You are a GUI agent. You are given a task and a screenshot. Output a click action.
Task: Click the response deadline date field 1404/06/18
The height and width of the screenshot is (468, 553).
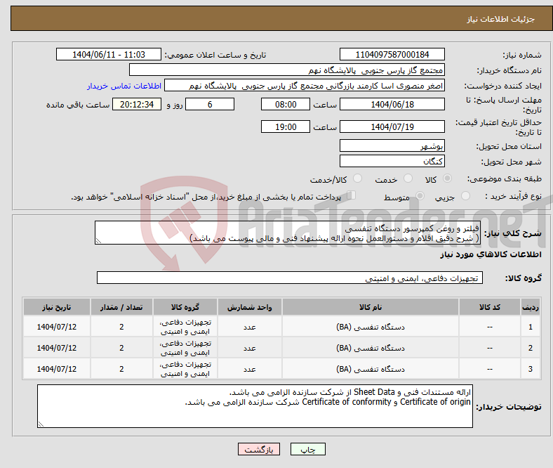pos(392,104)
